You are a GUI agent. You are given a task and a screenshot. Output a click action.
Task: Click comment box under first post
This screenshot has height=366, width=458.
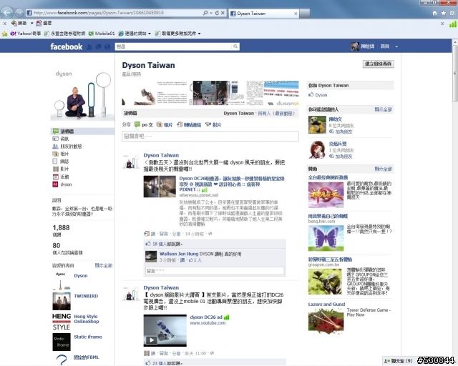coord(215,271)
